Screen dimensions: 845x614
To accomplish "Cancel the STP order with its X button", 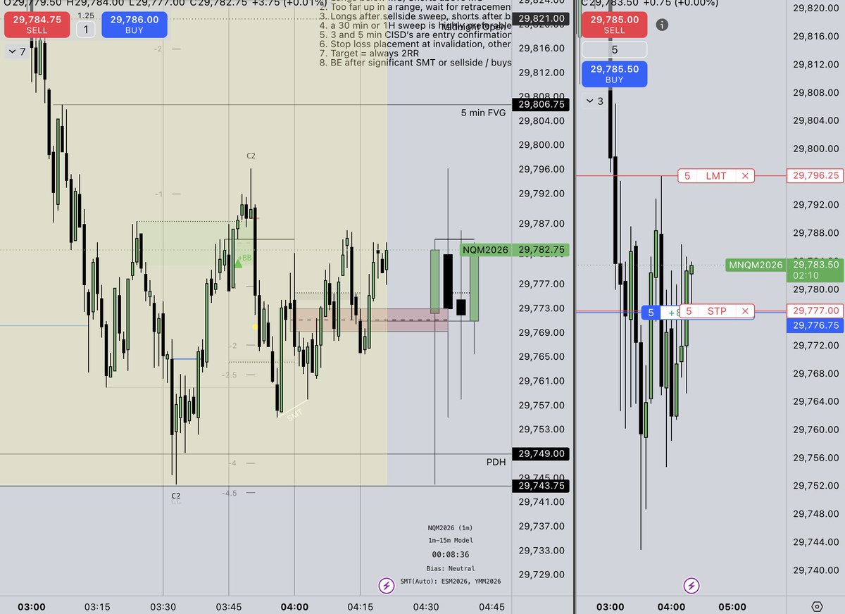I will click(746, 311).
